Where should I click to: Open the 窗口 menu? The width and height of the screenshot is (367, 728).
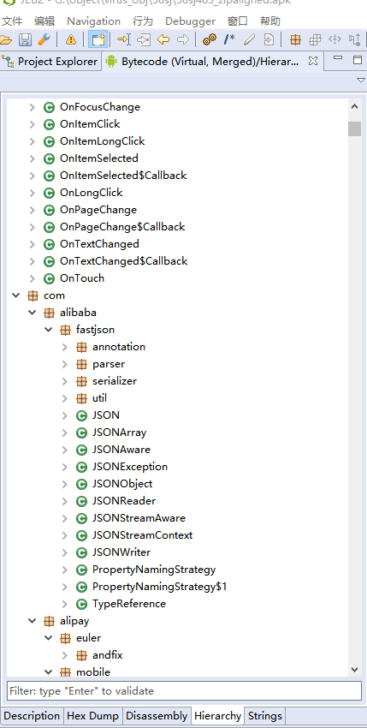point(238,21)
